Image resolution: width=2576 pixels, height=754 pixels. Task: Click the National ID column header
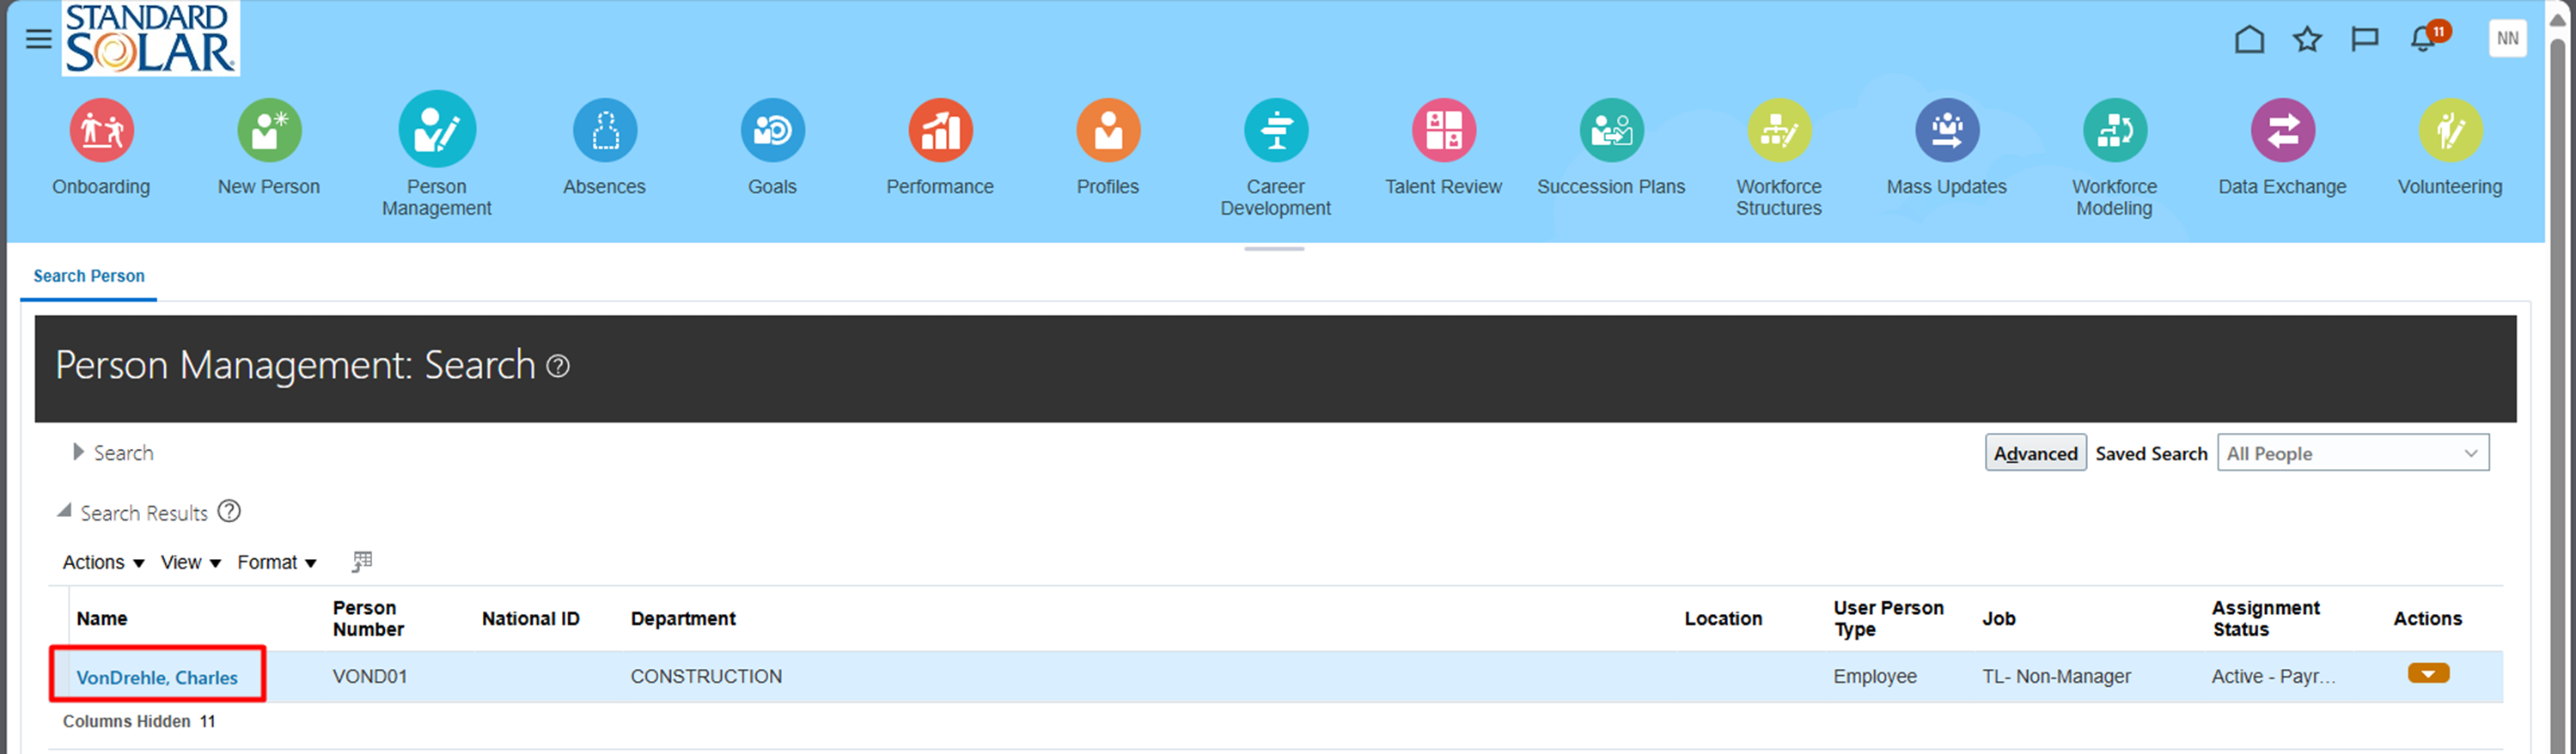(531, 619)
